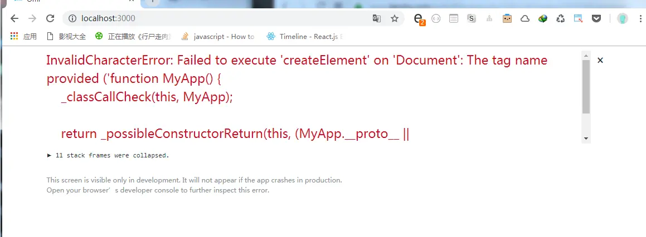Open the 'e' extension with badge 2

coord(419,19)
